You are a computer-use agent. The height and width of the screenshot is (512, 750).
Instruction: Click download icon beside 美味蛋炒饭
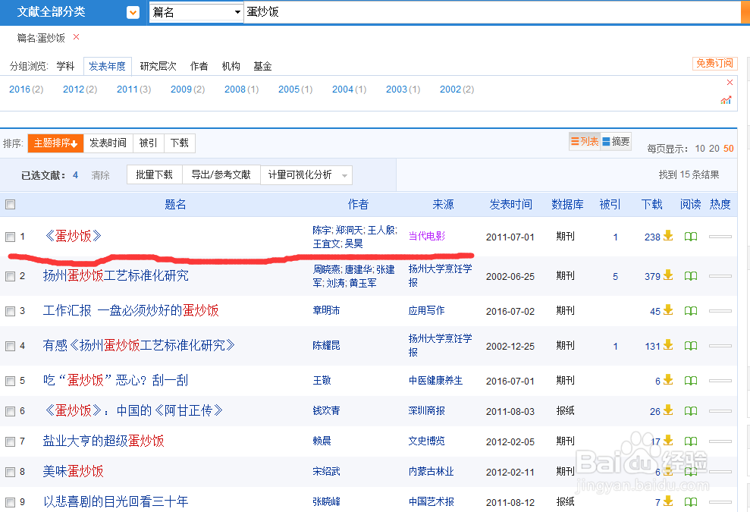[x=667, y=471]
